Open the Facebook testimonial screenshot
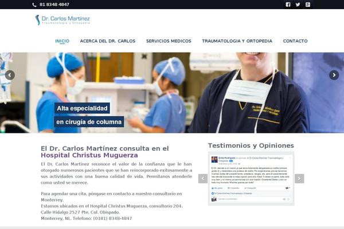Image resolution: width=344 pixels, height=229 pixels. (x=251, y=179)
